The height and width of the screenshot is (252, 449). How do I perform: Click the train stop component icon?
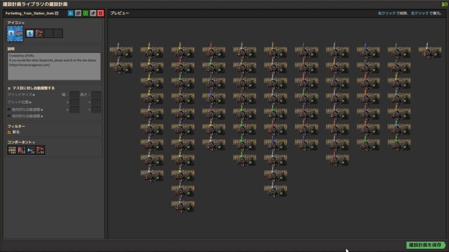[40, 150]
